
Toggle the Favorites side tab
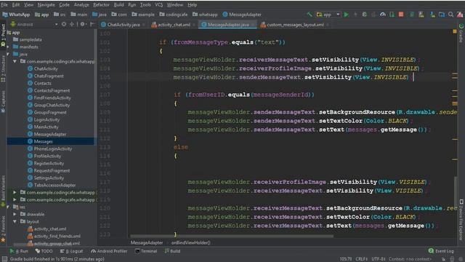point(3,229)
